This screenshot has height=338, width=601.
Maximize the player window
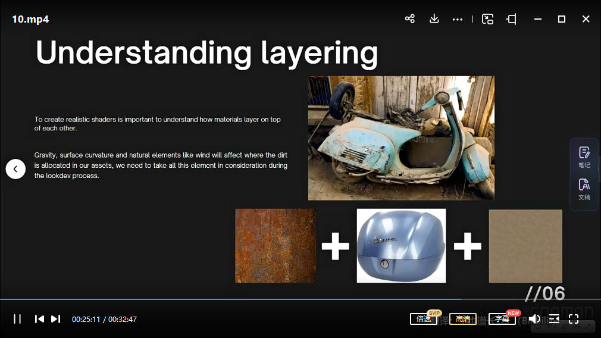562,19
